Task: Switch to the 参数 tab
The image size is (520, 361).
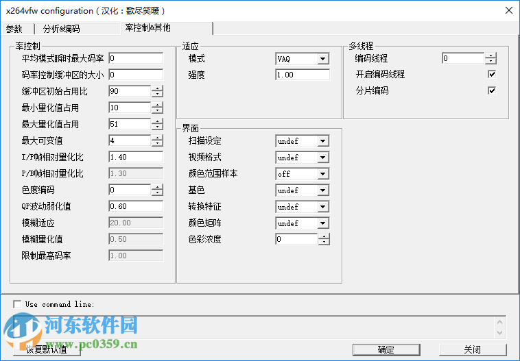Action: tap(18, 29)
